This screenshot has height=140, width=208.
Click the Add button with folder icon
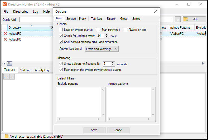pos(194,19)
